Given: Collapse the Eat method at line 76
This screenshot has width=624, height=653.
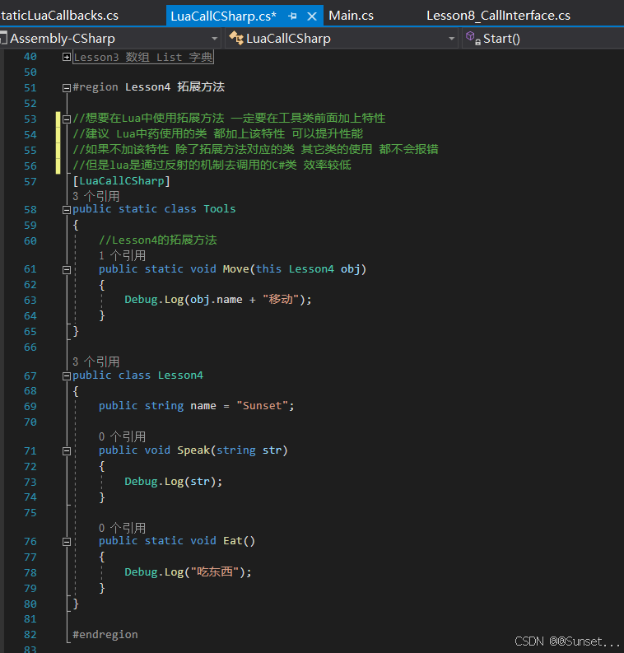Looking at the screenshot, I should click(66, 542).
